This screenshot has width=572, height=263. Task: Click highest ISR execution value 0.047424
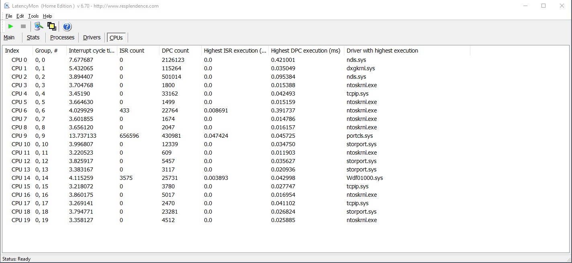tap(216, 136)
